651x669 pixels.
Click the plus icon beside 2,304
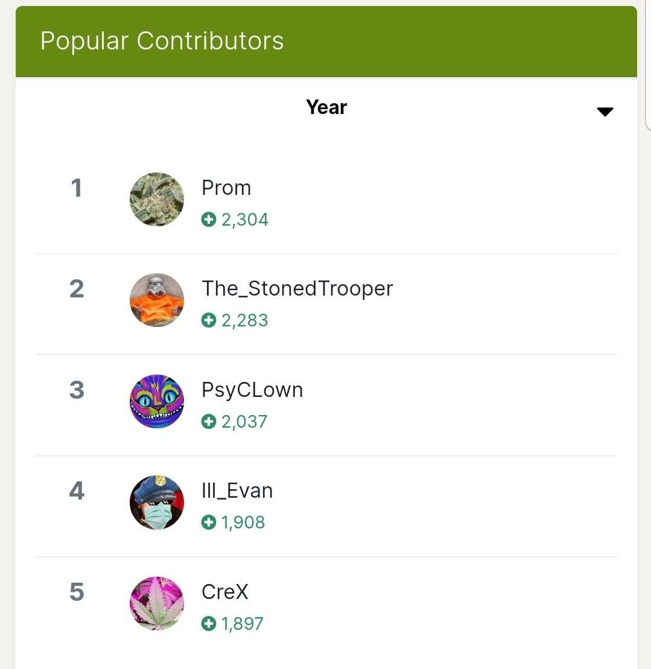tap(209, 220)
